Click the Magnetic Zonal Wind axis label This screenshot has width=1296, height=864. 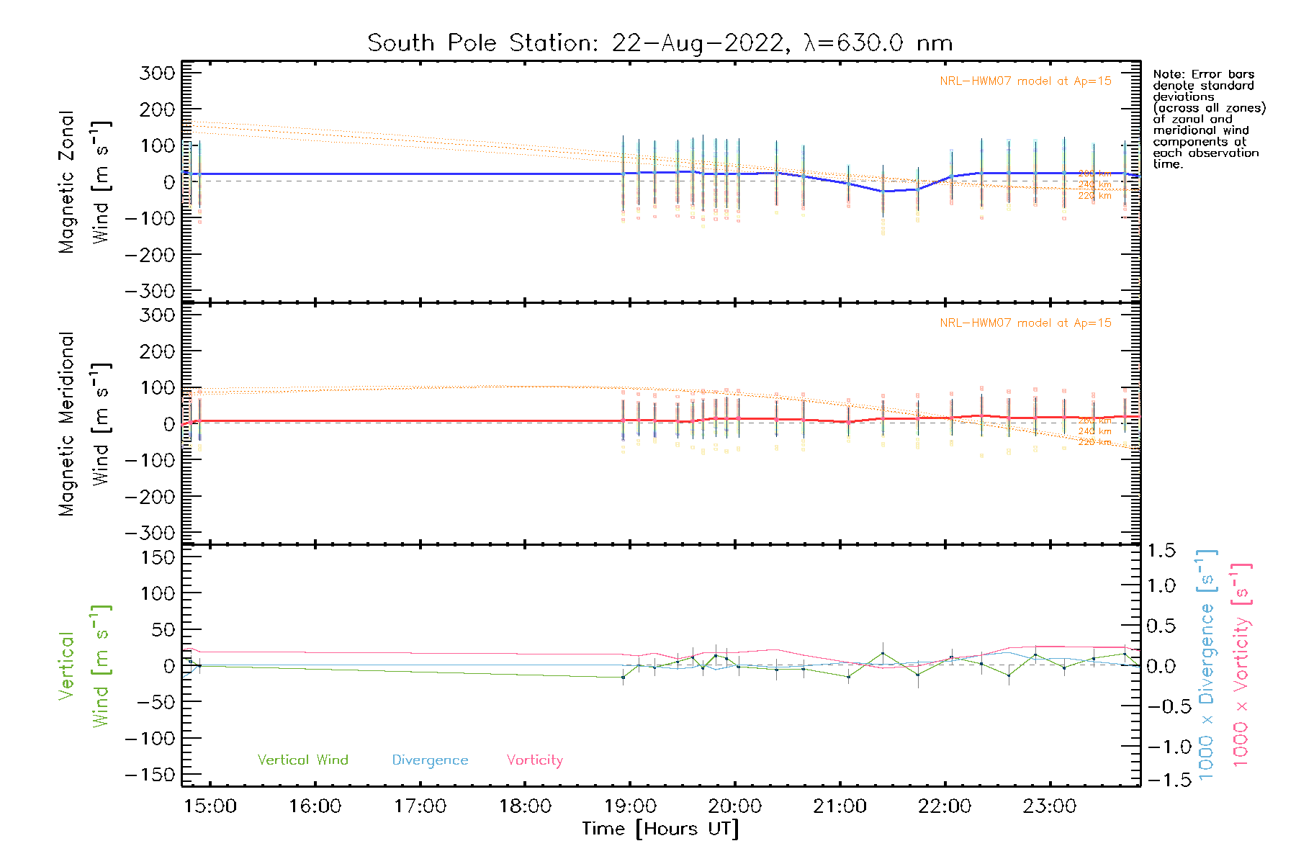point(83,181)
